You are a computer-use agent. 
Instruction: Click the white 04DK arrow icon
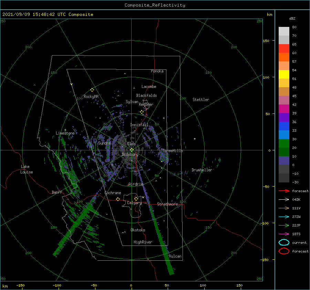[284, 200]
